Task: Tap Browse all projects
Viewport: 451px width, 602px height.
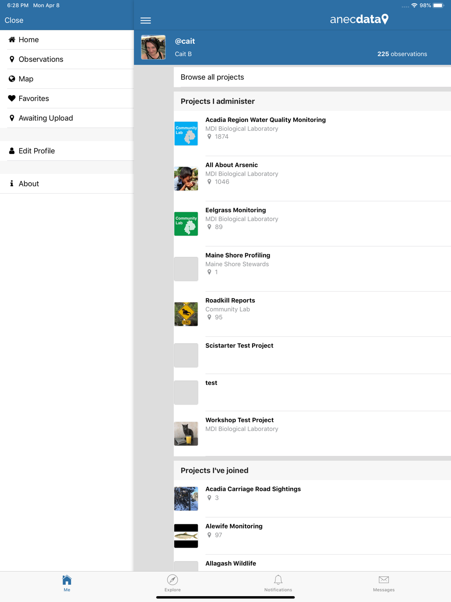Action: 312,77
